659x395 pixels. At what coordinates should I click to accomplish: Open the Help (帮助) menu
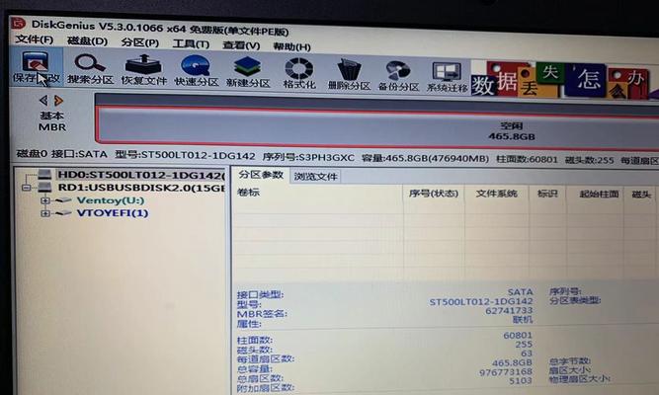tap(292, 46)
